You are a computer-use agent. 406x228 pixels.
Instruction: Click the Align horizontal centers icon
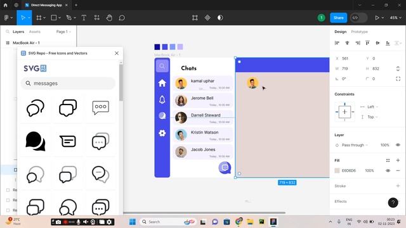pyautogui.click(x=347, y=43)
